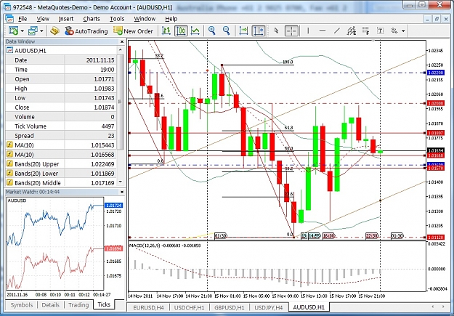
Task: Switch to the Trading tab
Action: pyautogui.click(x=78, y=305)
